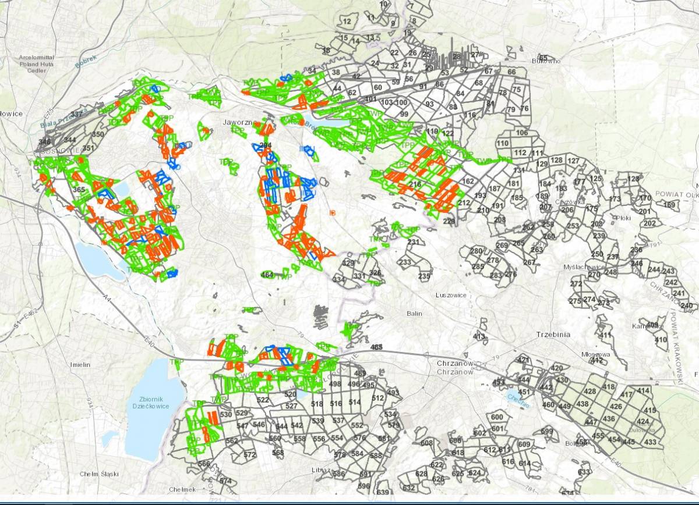Select the Imielin place label
The width and height of the screenshot is (699, 505).
pyautogui.click(x=80, y=365)
